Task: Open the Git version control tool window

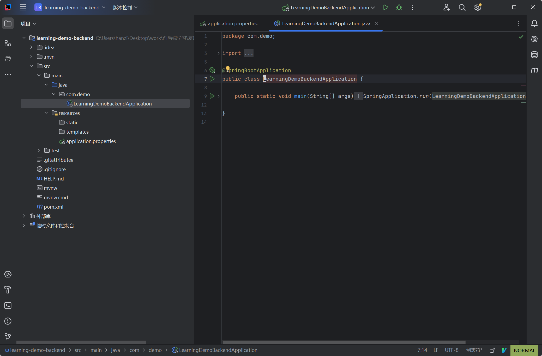Action: point(8,337)
